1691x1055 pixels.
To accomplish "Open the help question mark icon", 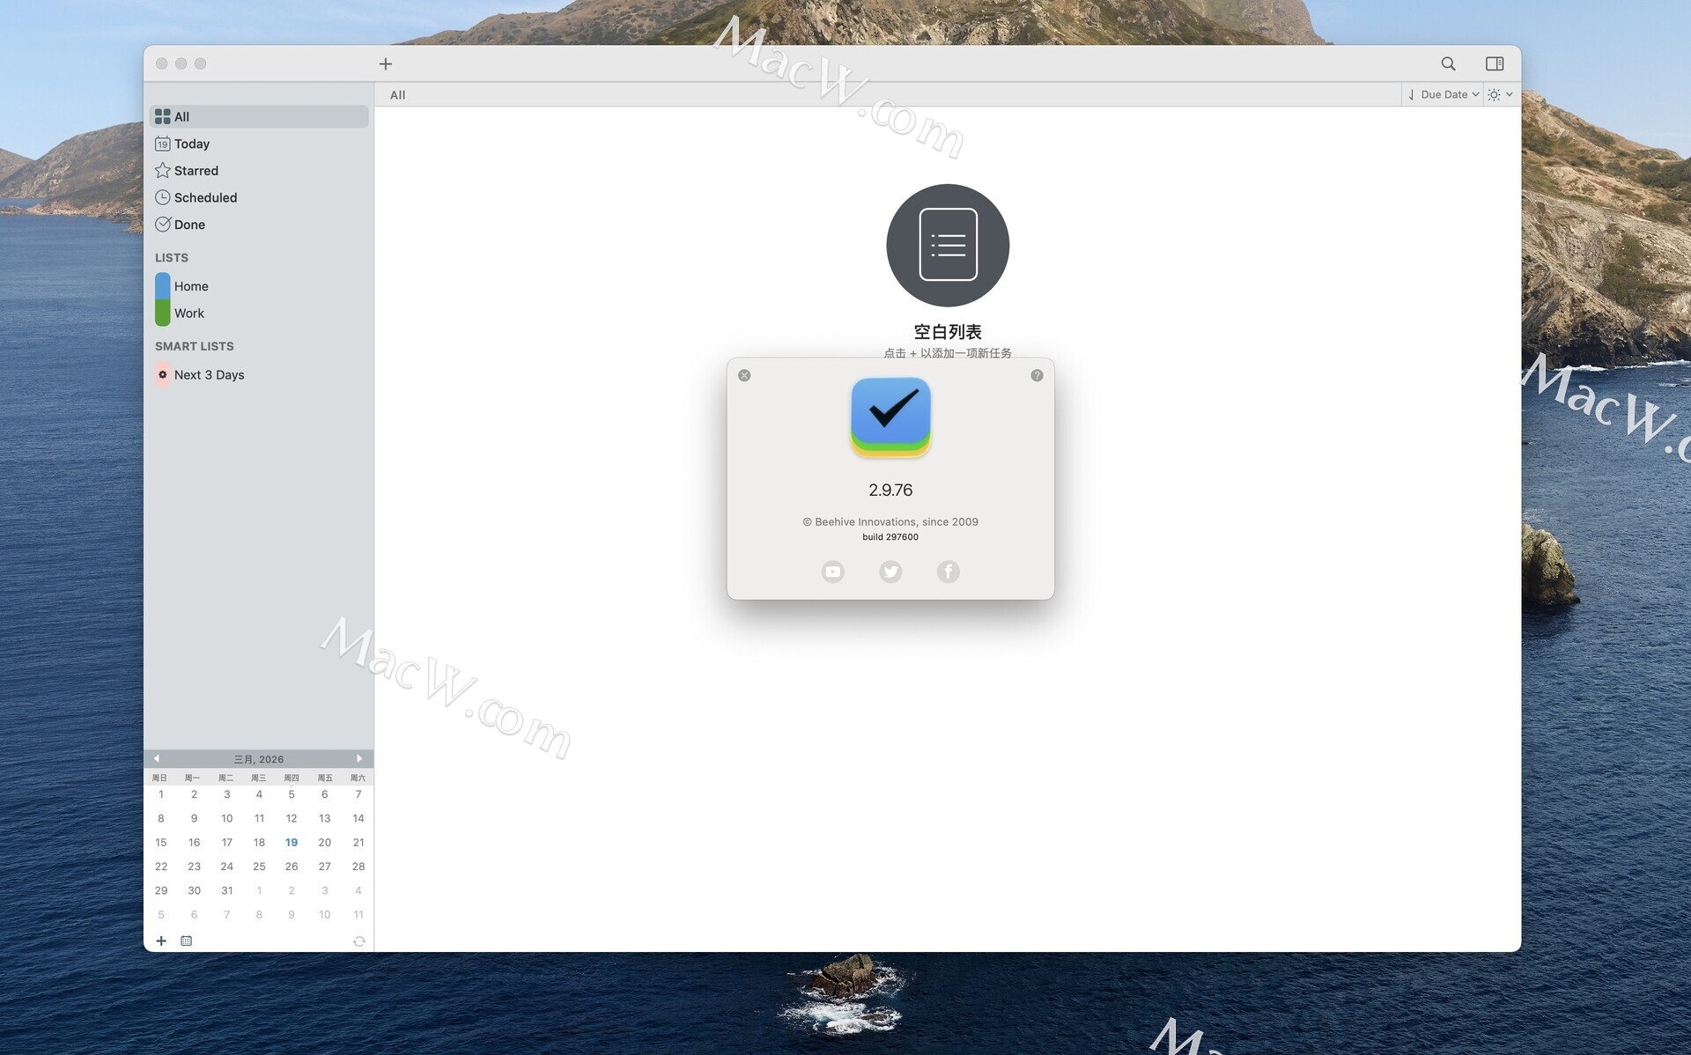I will (1037, 375).
